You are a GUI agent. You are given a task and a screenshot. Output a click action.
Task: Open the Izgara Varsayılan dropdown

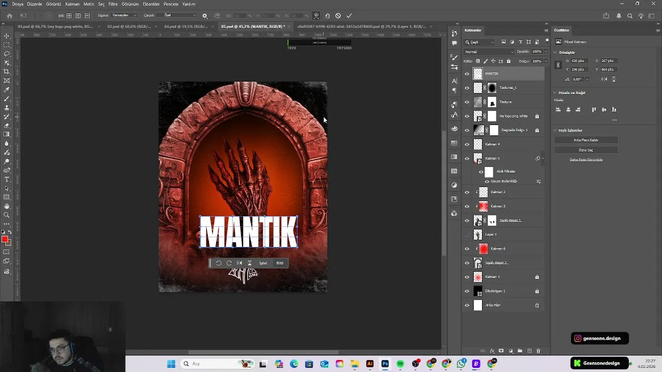tap(124, 16)
